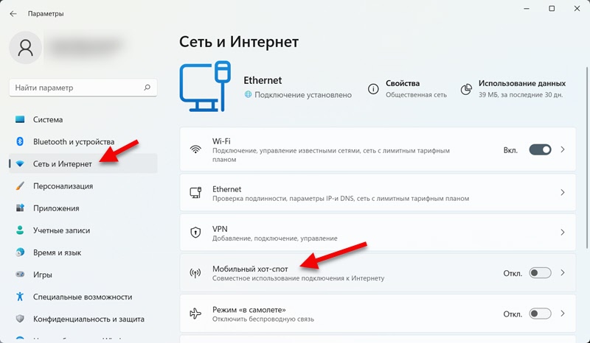Screen dimensions: 590x343
Task: Click the back arrow in title bar
Action: coord(13,14)
